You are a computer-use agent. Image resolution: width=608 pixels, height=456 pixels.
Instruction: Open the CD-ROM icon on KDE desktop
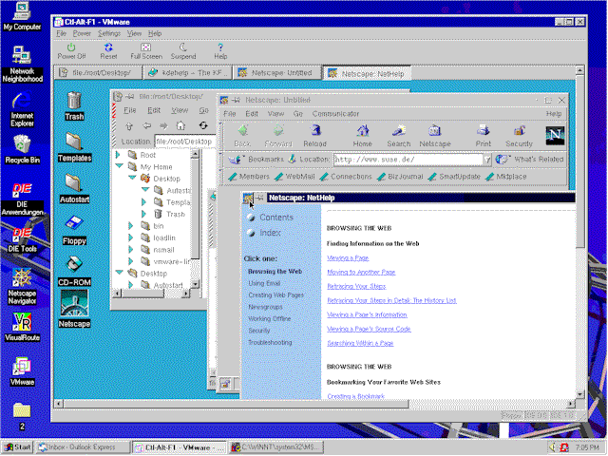point(74,271)
